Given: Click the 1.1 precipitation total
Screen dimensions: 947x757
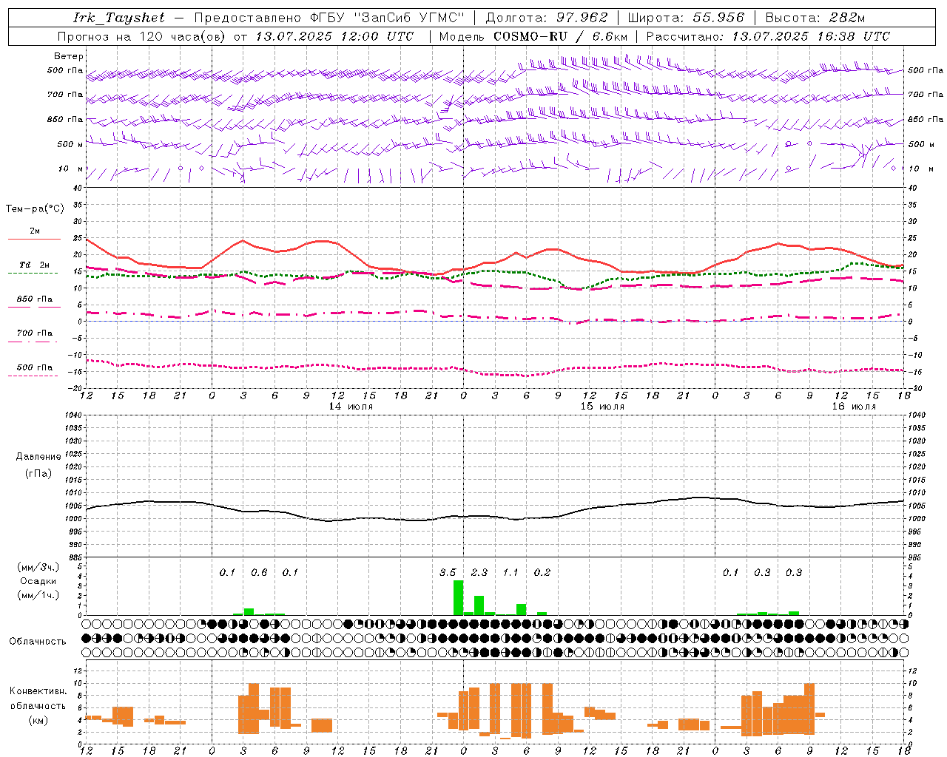Looking at the screenshot, I should click(510, 573).
